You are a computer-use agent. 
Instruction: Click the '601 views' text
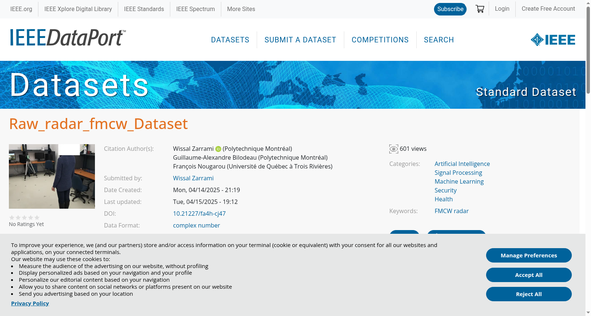pos(413,149)
